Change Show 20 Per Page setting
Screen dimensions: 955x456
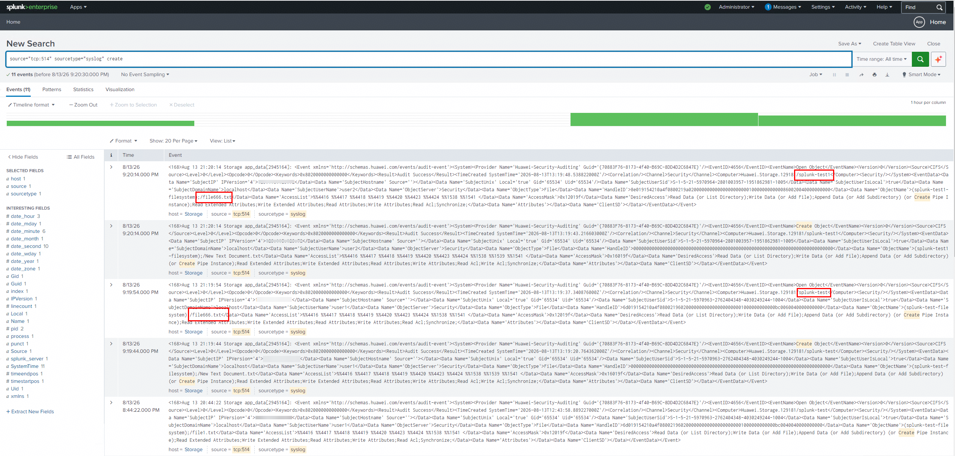pyautogui.click(x=173, y=141)
